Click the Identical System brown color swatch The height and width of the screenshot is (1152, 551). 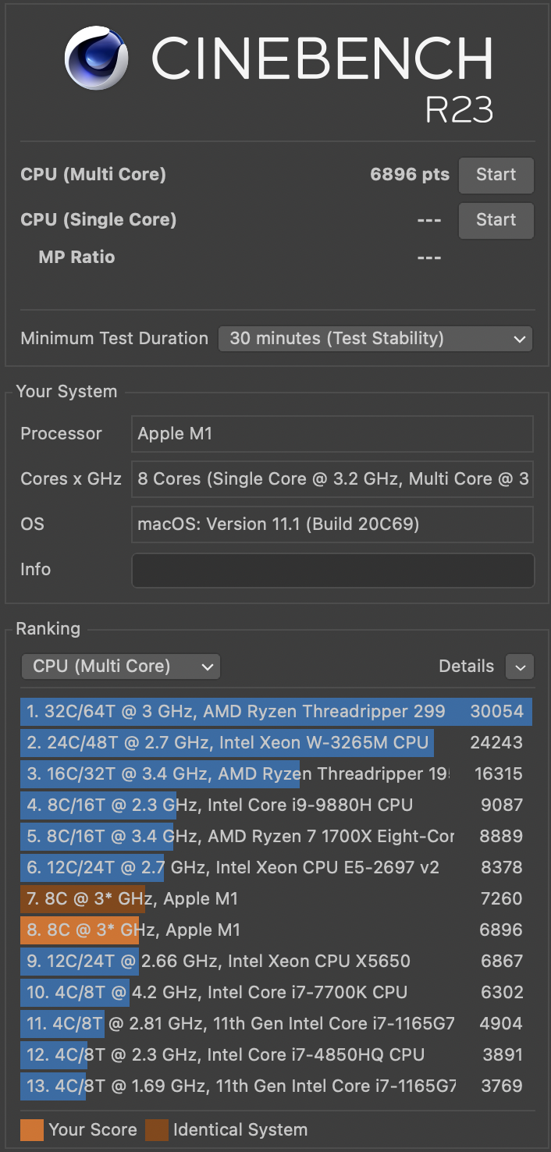click(x=157, y=1130)
